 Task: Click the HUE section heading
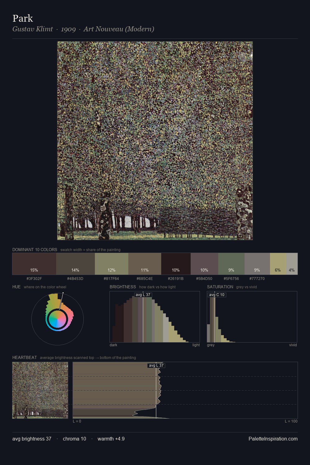point(16,287)
